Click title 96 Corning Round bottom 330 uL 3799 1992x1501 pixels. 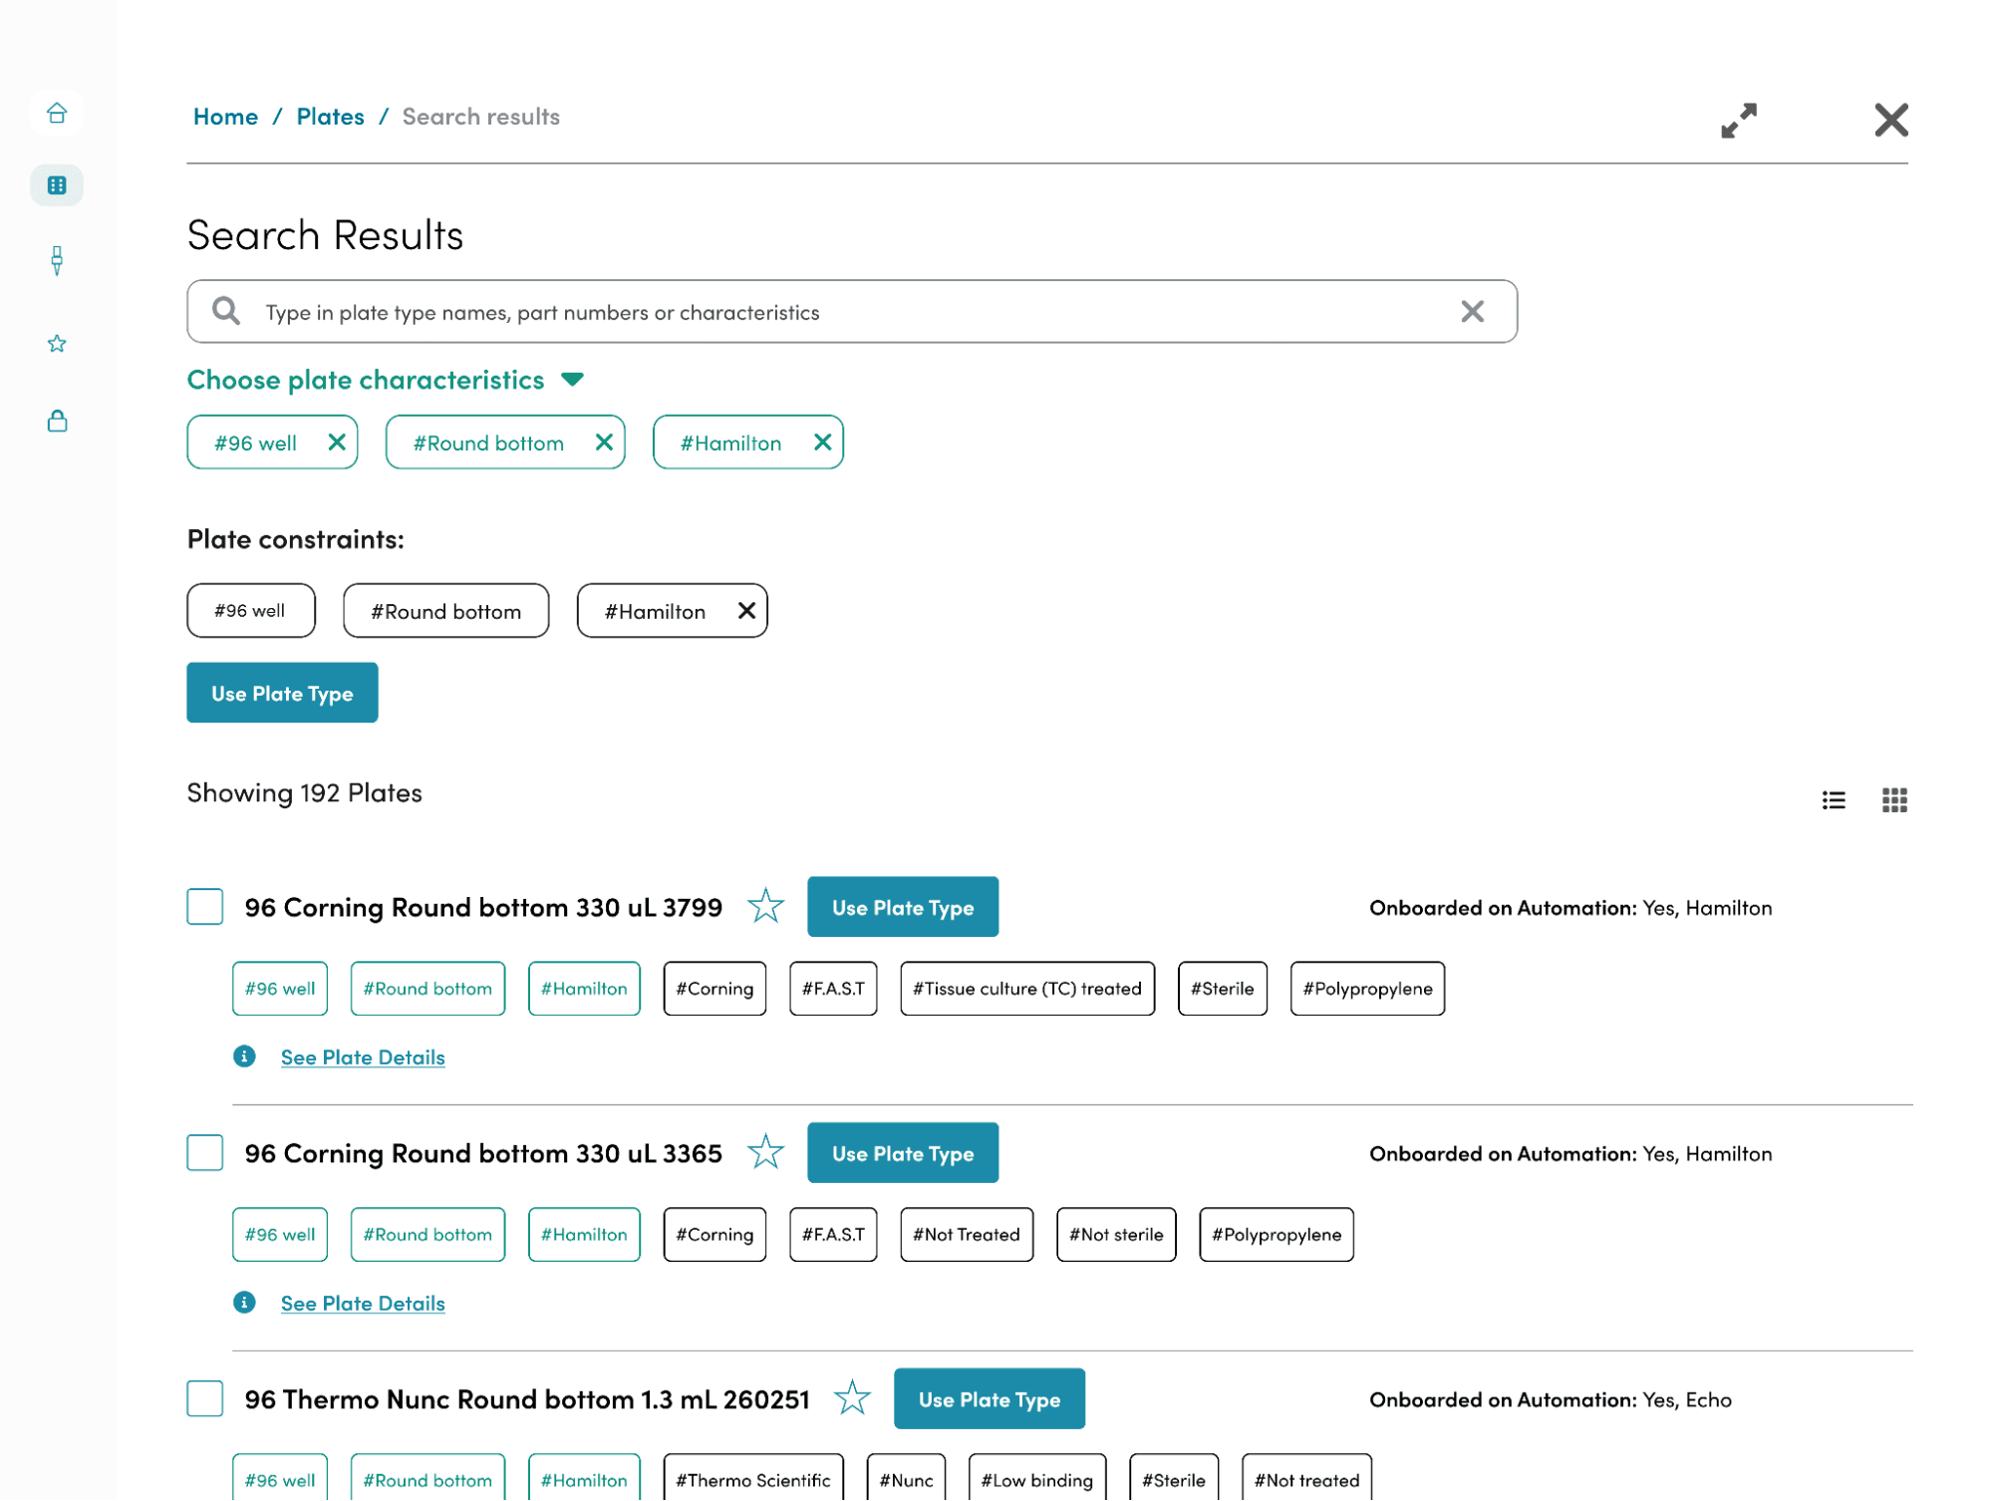click(x=483, y=907)
